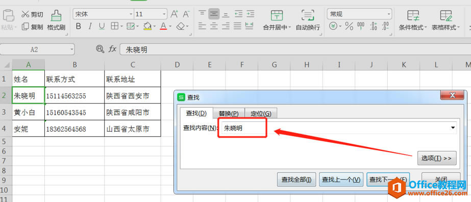Click the decrease indent icon

tap(238, 14)
